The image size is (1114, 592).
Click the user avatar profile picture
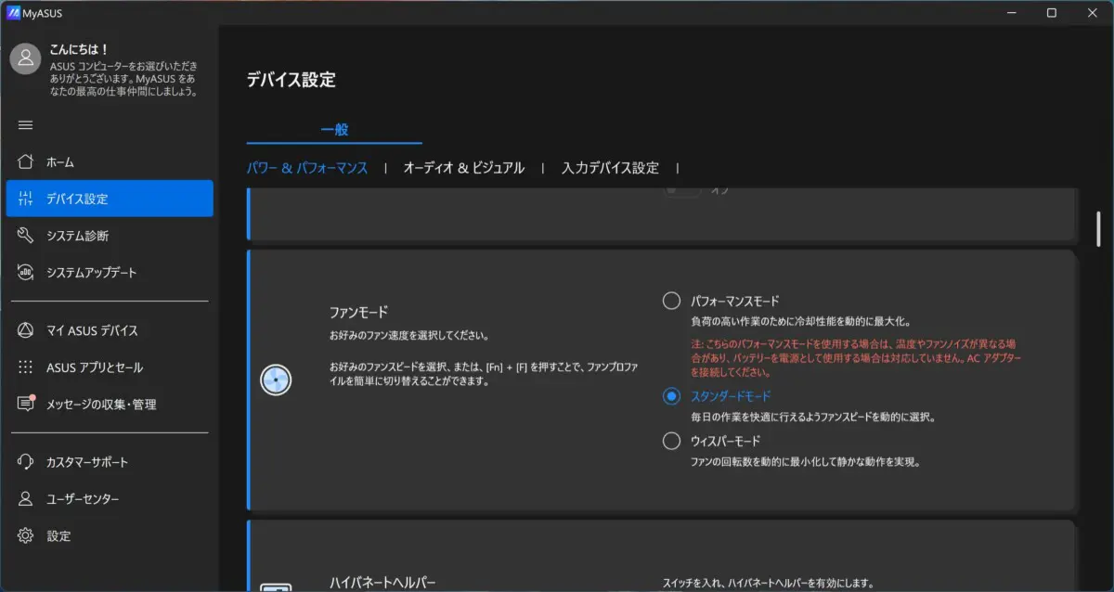(x=25, y=58)
